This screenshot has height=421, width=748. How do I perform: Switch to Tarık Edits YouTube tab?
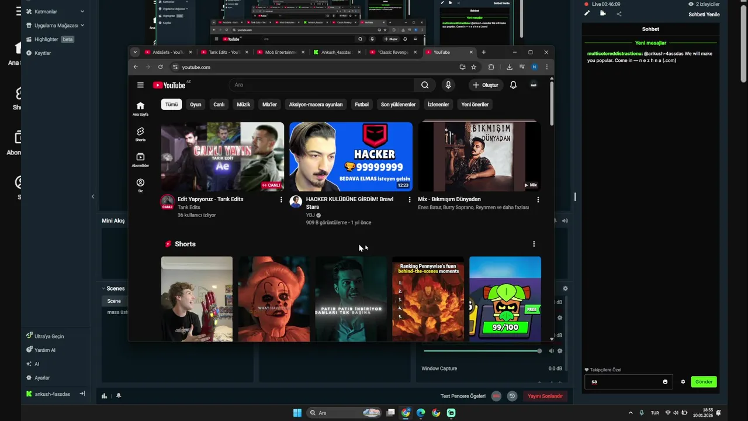(225, 52)
